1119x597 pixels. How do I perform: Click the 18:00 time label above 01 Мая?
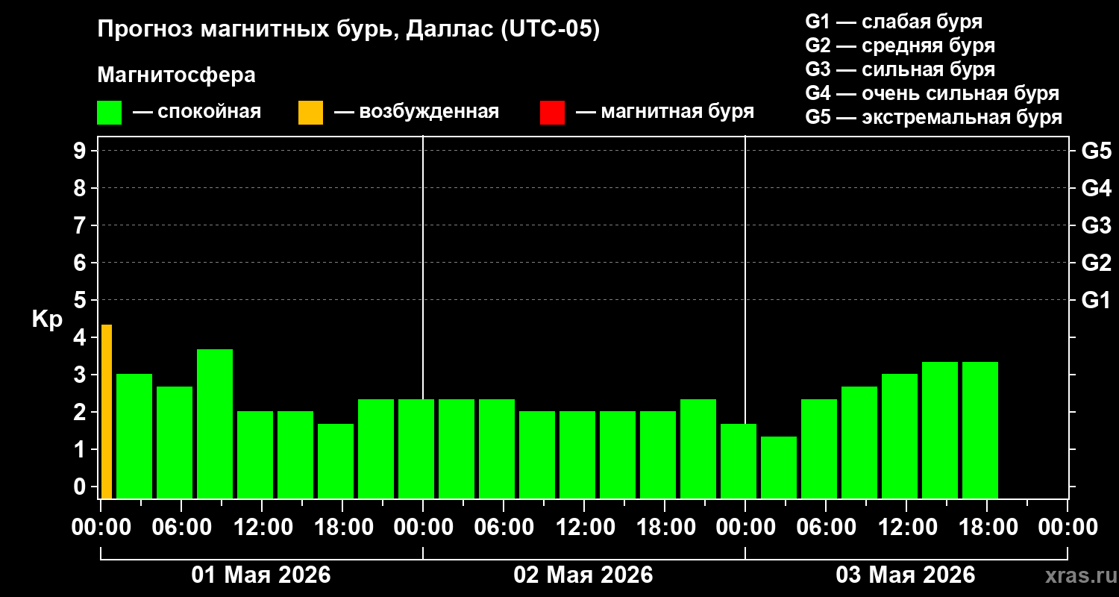pyautogui.click(x=342, y=527)
